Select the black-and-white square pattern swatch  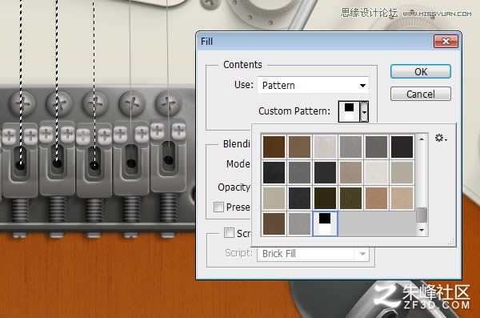point(325,223)
